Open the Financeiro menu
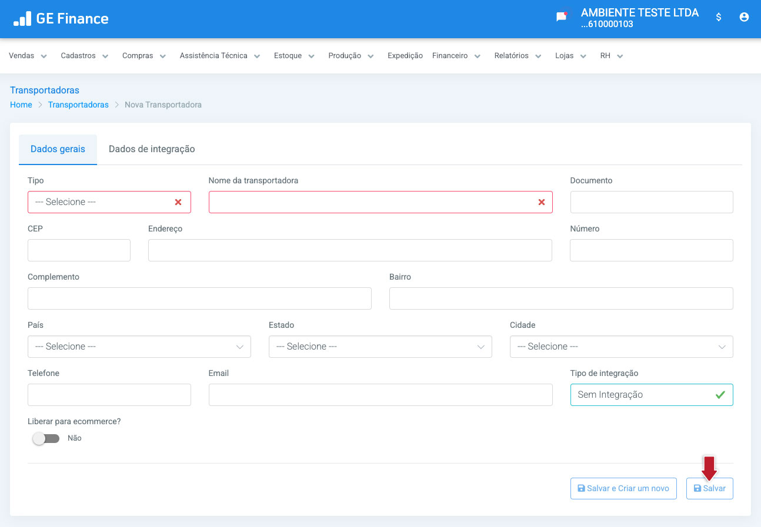Image resolution: width=761 pixels, height=527 pixels. 456,56
